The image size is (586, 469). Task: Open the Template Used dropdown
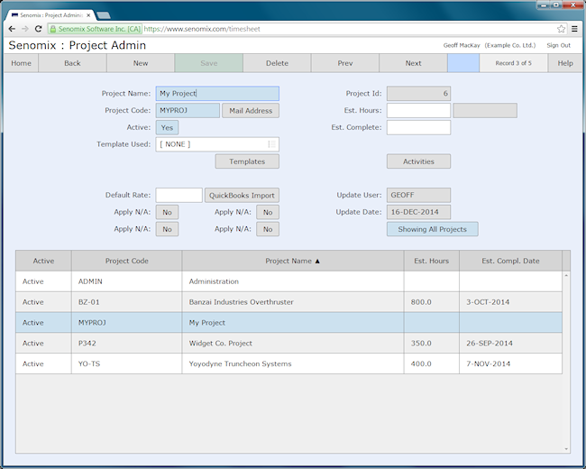tap(217, 144)
